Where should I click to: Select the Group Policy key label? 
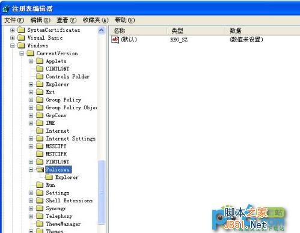coord(64,100)
